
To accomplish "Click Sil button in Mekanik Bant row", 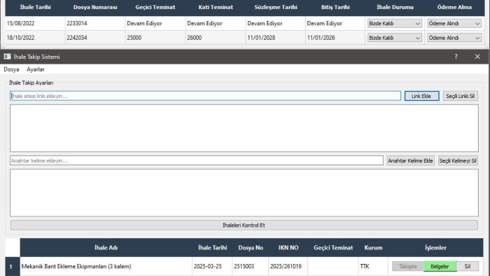I will coord(468,266).
